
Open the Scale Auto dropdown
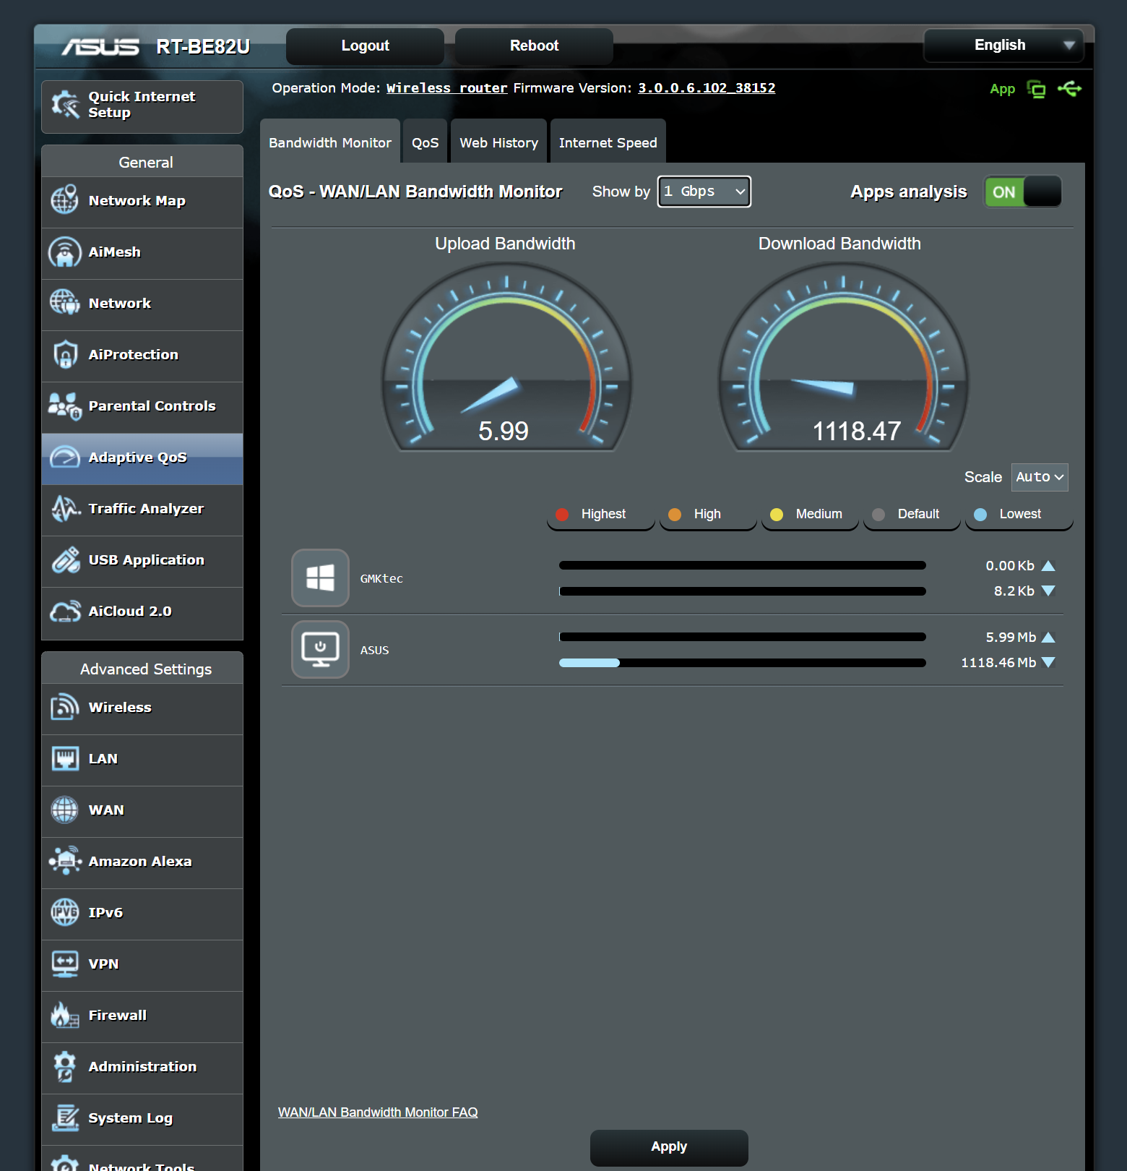click(x=1040, y=477)
